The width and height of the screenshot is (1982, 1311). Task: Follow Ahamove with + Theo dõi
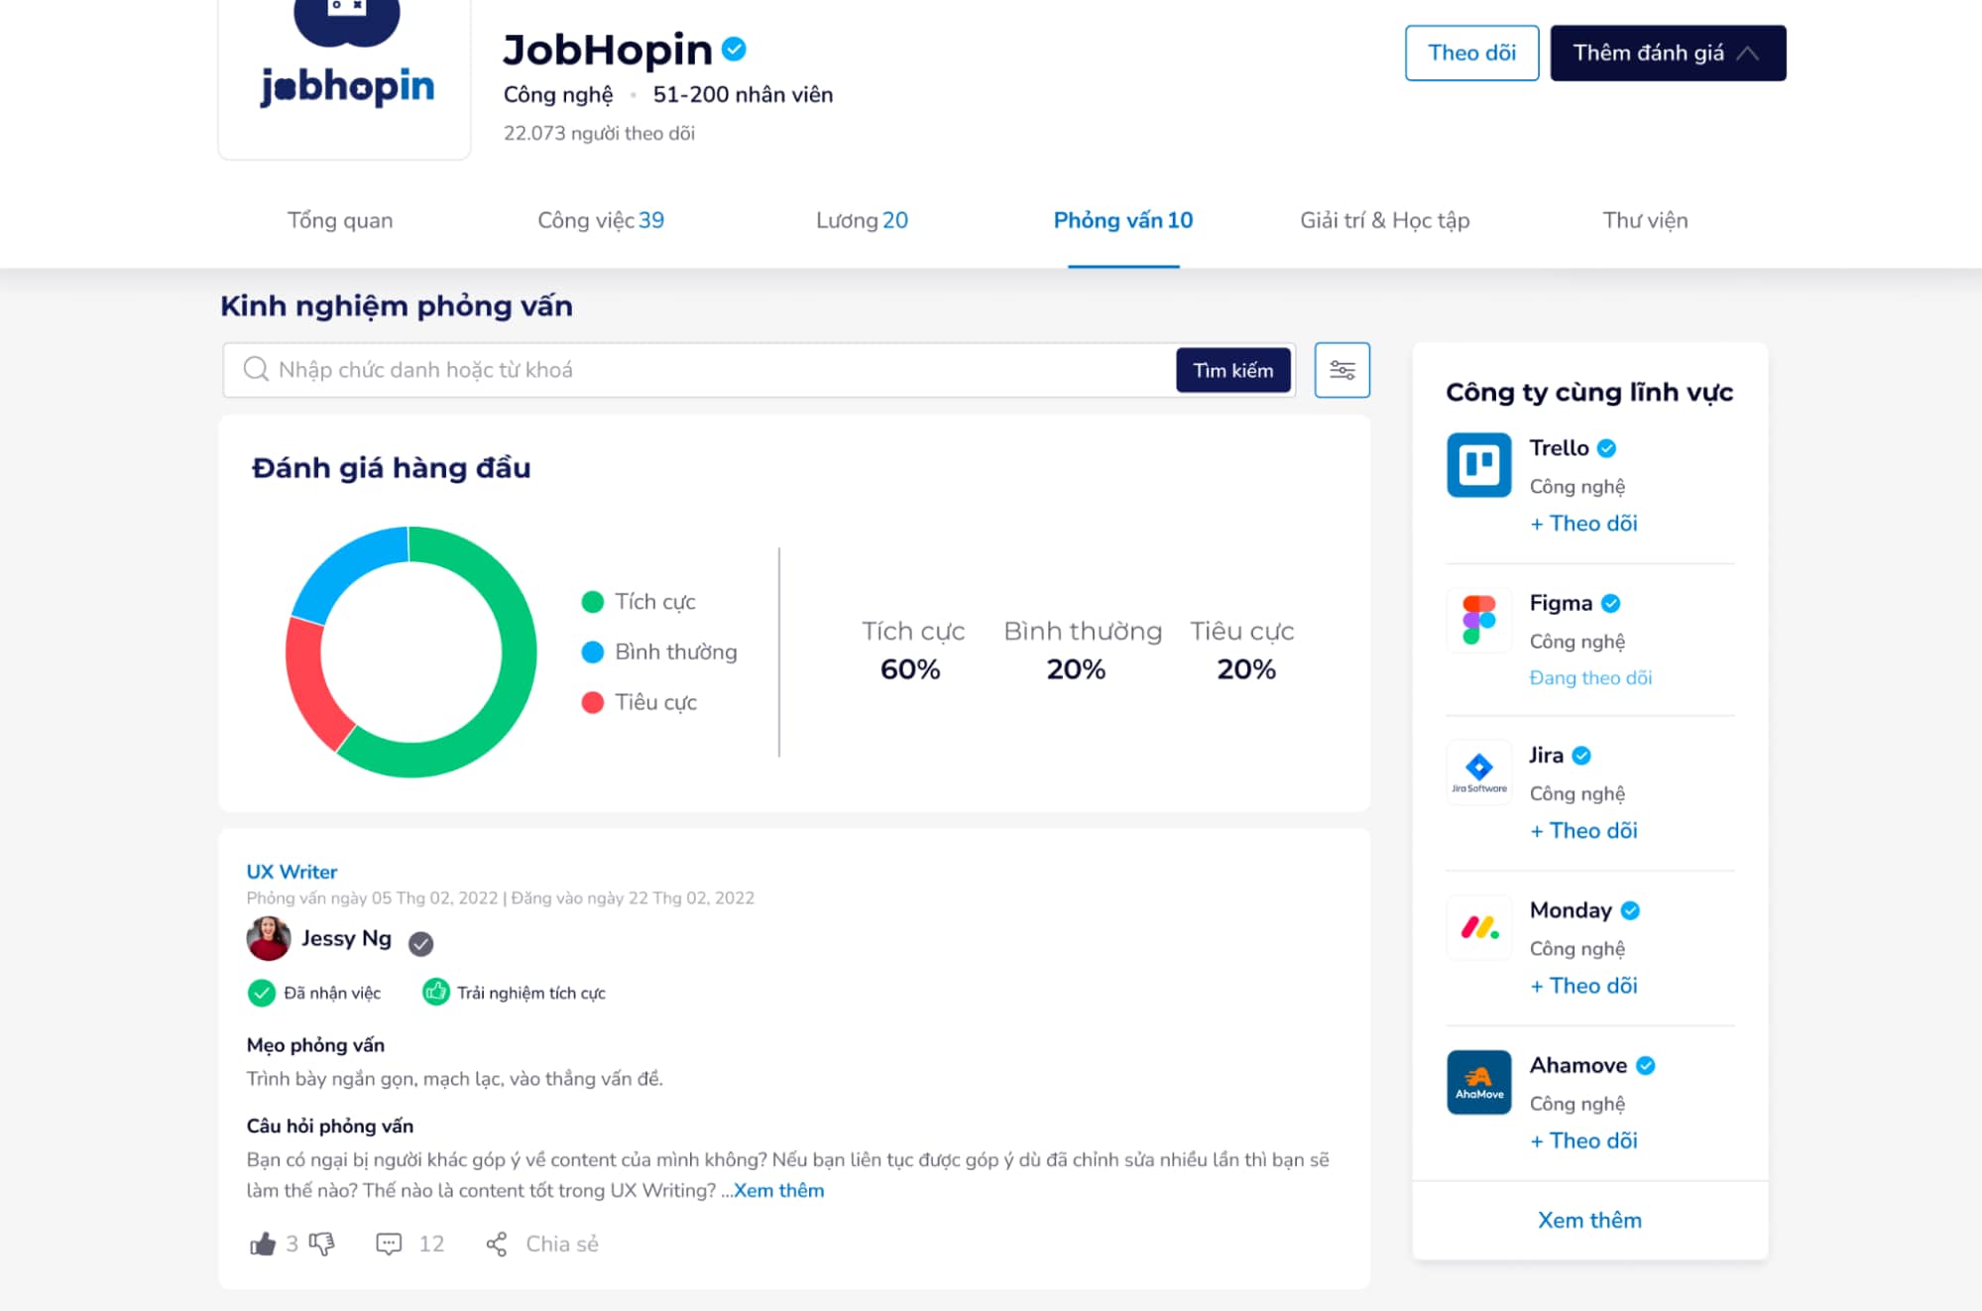[x=1583, y=1141]
